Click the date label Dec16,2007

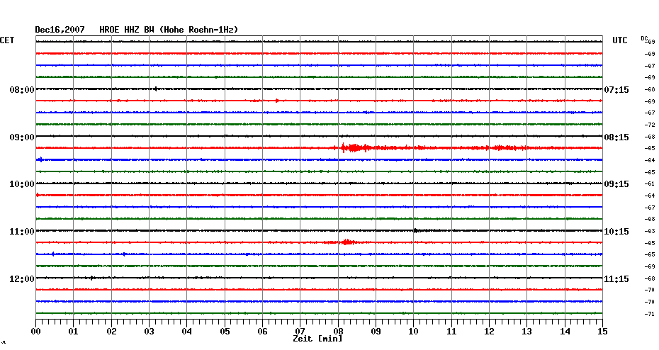point(60,30)
